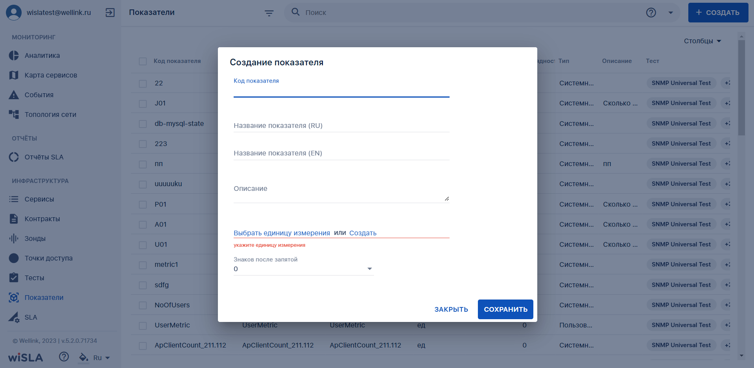Open События warning triangle icon
This screenshot has width=754, height=368.
pos(14,95)
